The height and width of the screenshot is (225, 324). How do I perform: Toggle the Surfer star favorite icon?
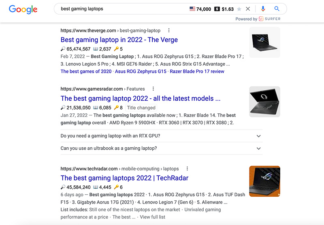click(x=239, y=9)
